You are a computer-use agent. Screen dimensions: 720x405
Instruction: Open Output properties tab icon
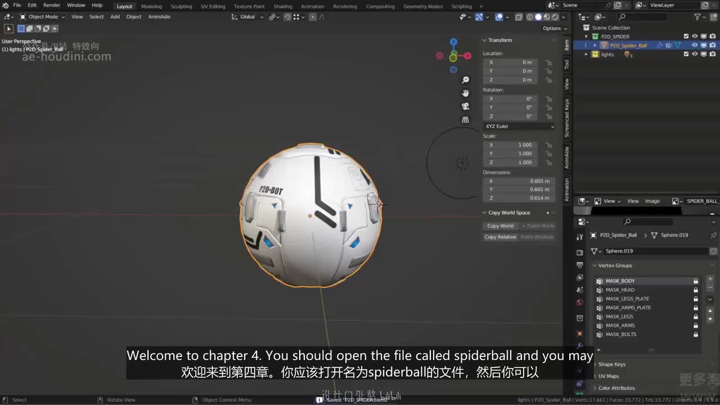(x=579, y=265)
